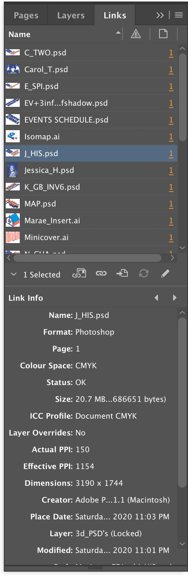The width and height of the screenshot is (188, 577).
Task: Expand collapsed panel tabs double-chevron
Action: coord(160,15)
